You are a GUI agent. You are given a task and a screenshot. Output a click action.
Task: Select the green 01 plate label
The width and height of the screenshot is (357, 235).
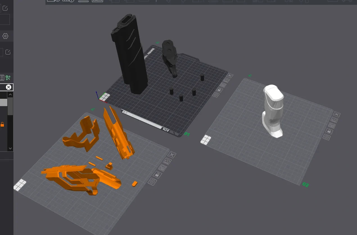pos(187,134)
